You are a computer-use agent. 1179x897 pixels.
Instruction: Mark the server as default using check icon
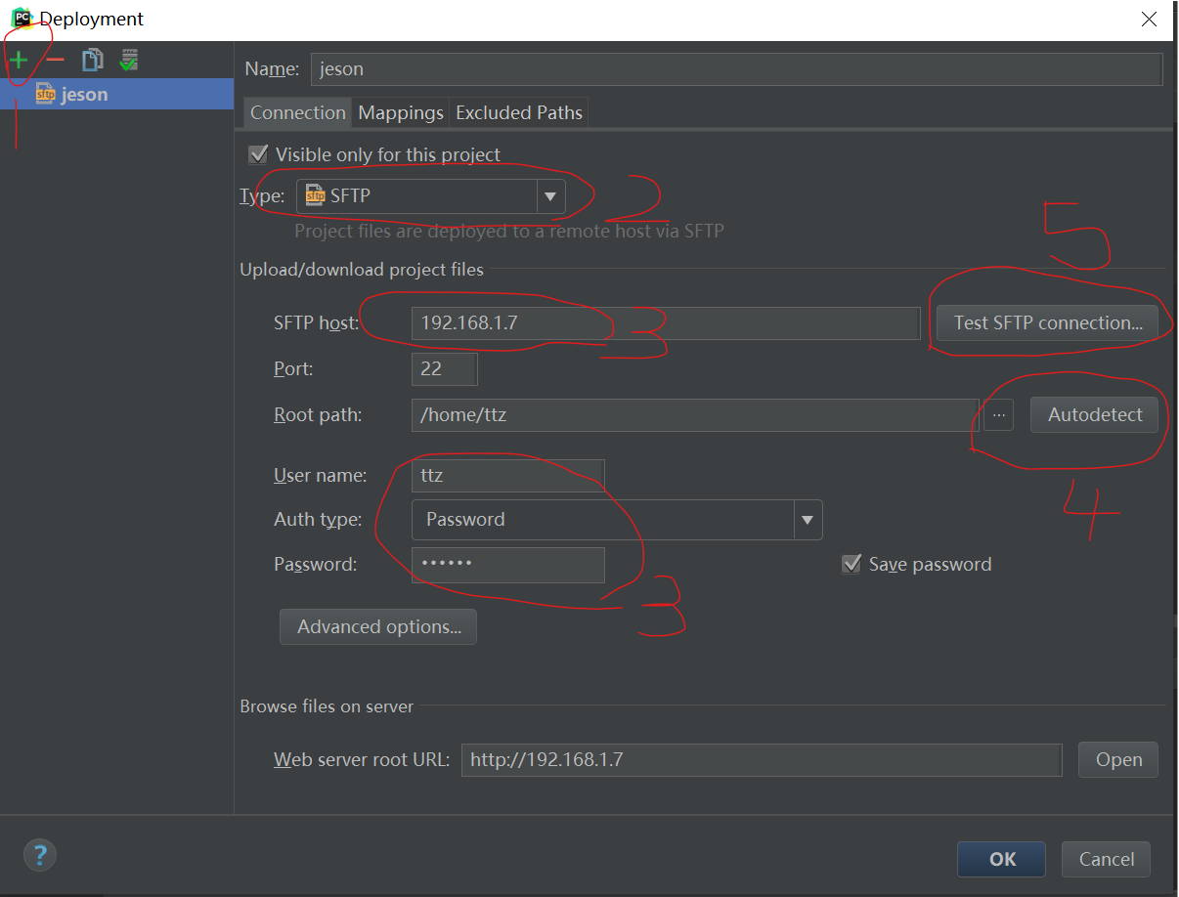click(129, 61)
